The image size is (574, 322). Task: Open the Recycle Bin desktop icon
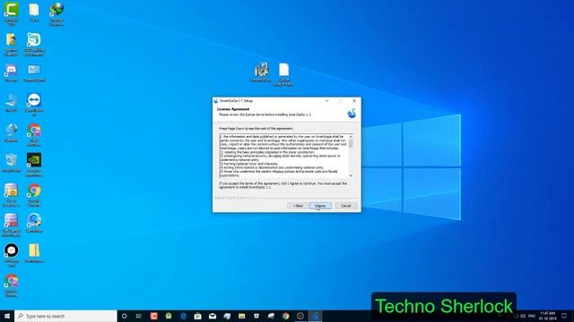[x=11, y=163]
